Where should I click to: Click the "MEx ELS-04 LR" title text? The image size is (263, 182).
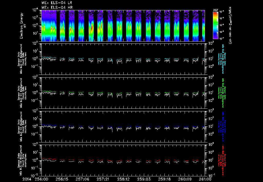(x=57, y=3)
